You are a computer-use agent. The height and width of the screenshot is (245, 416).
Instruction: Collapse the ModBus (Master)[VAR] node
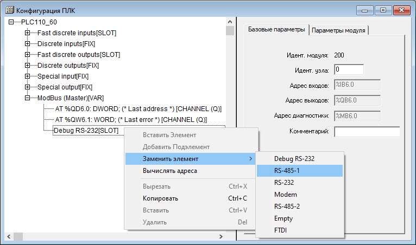point(27,98)
